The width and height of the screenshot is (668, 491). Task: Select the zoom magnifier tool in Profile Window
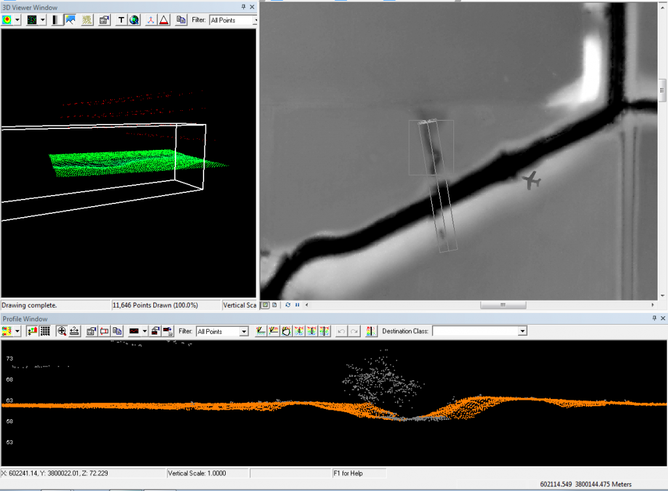coord(63,331)
